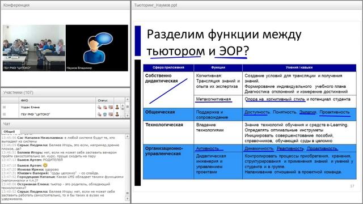Click chat scrollbar up arrow

(127, 137)
